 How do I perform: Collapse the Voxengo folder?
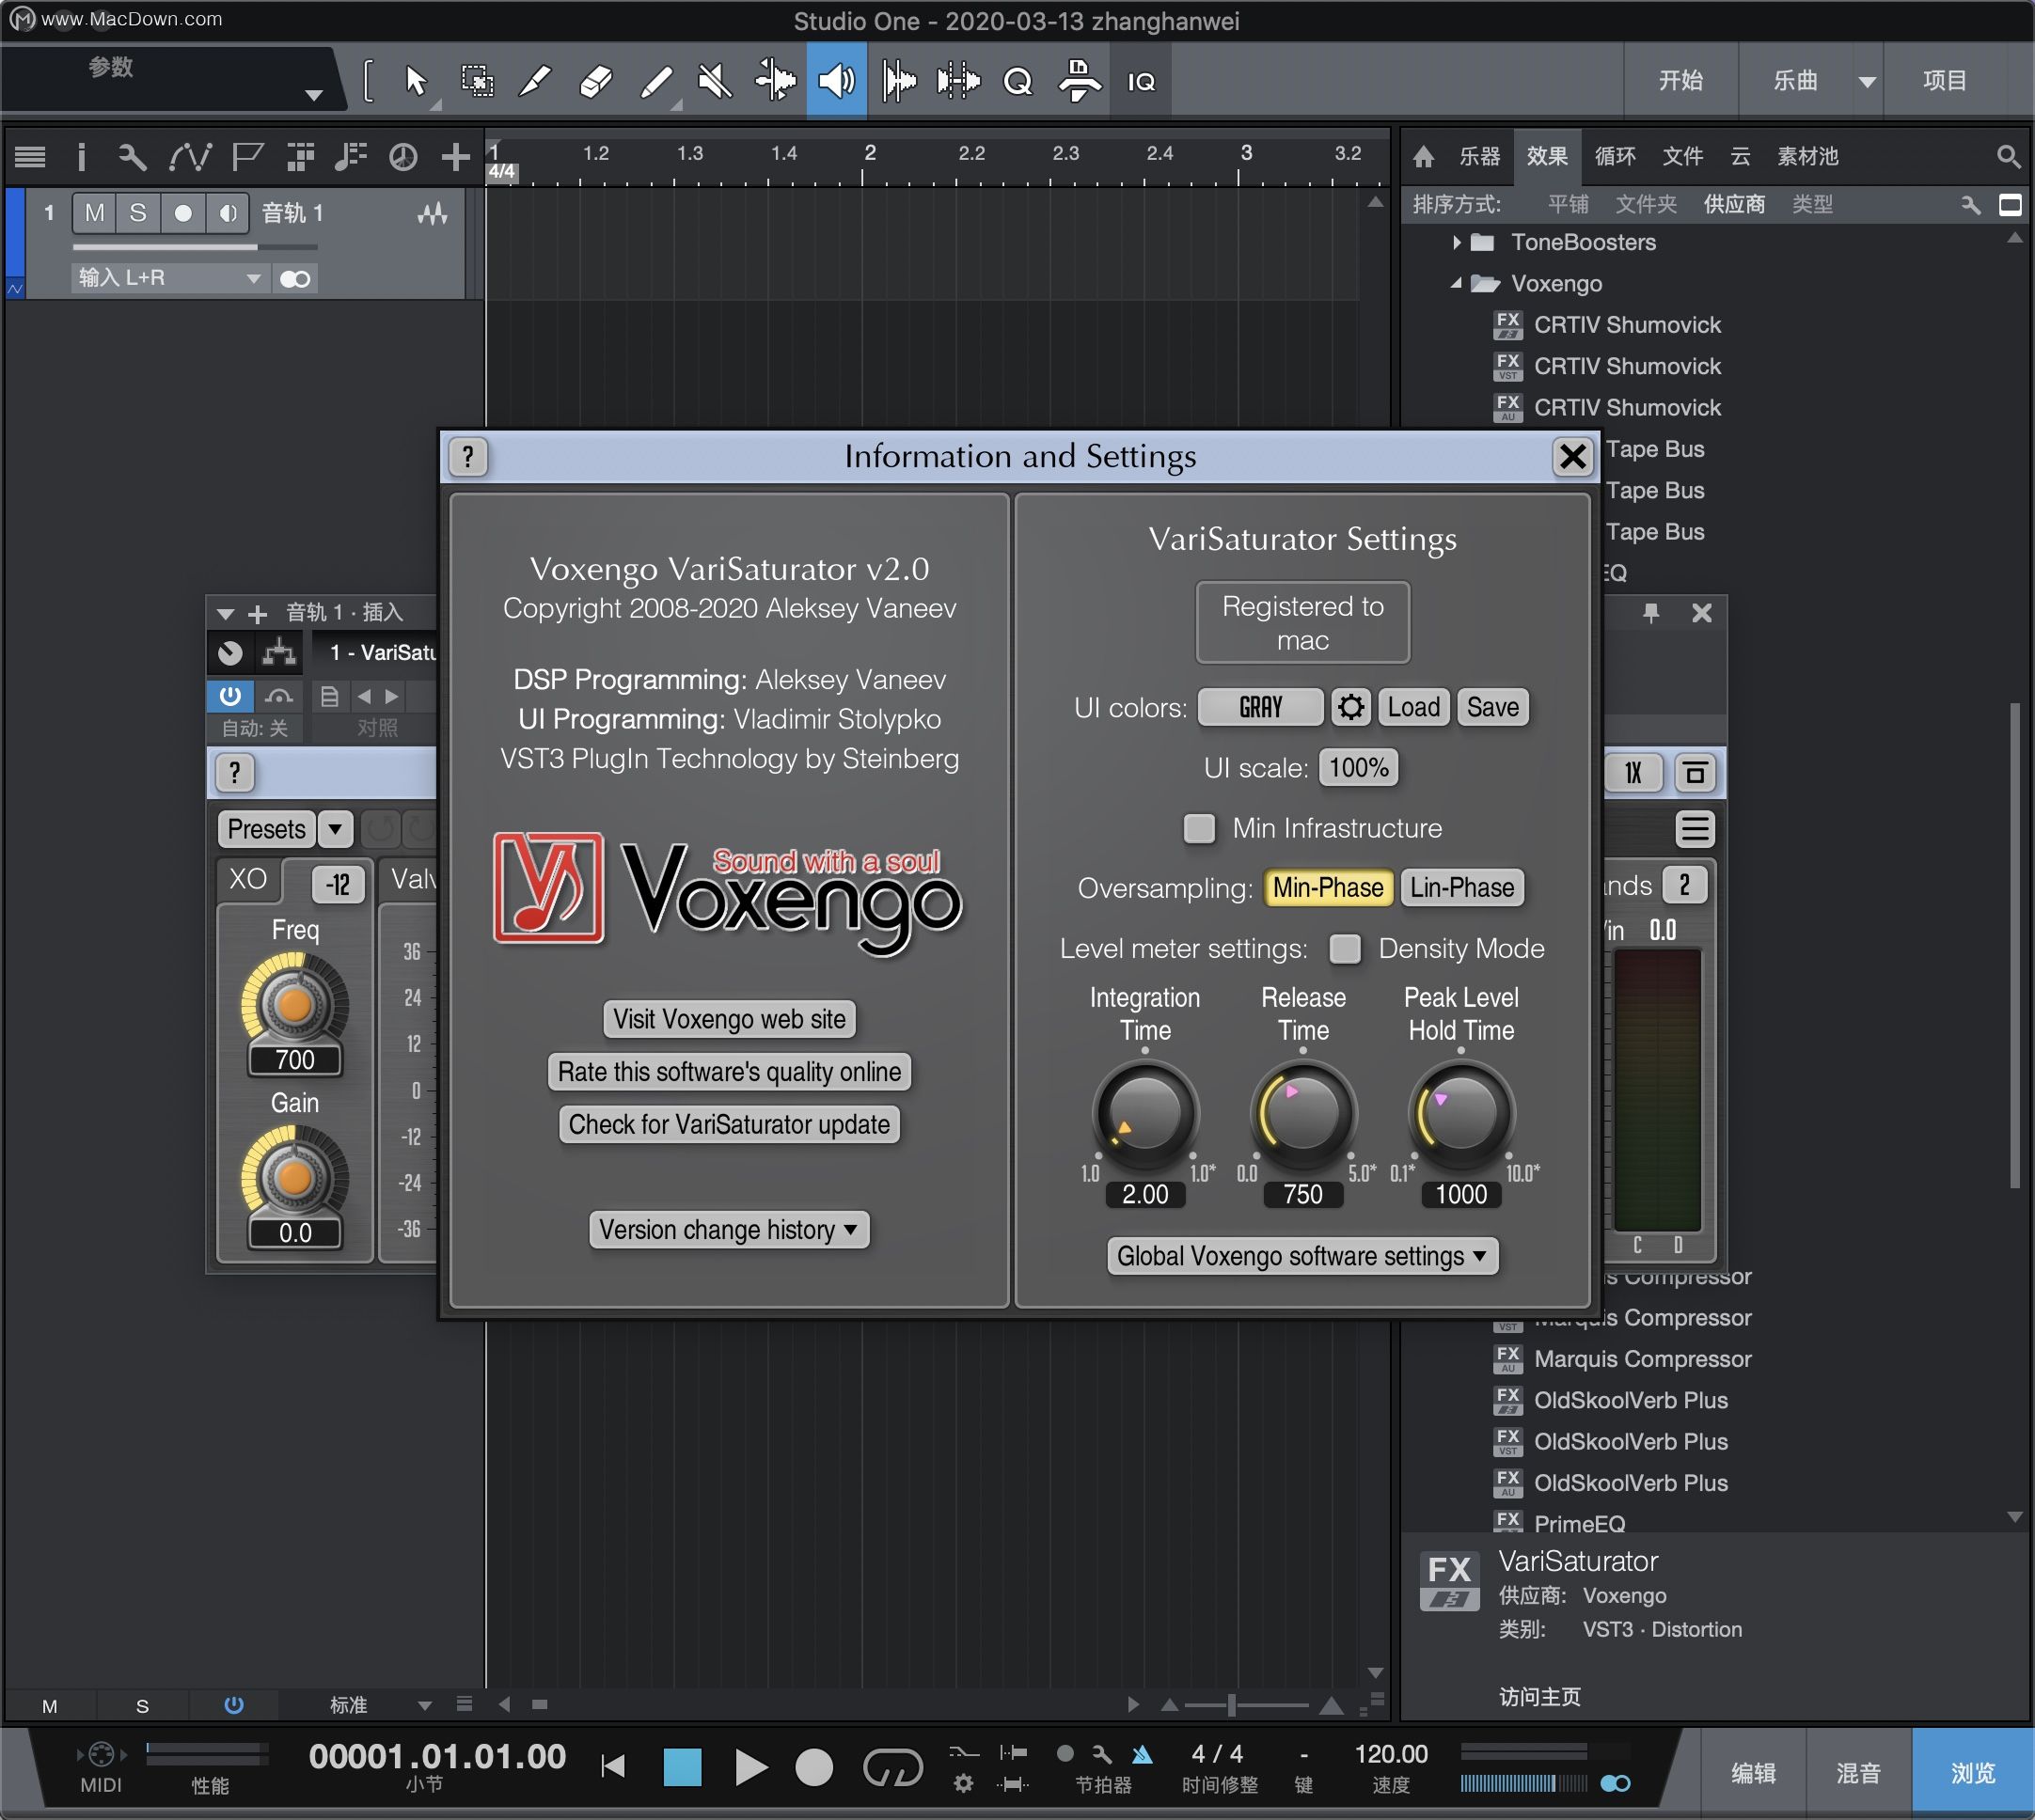click(x=1457, y=284)
